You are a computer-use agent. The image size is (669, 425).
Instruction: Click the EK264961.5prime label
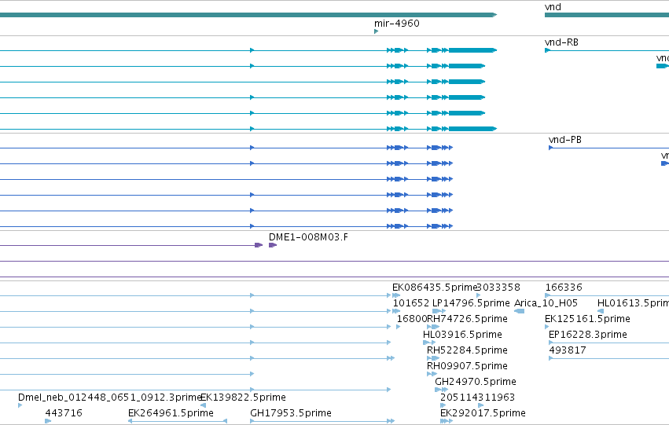(171, 413)
